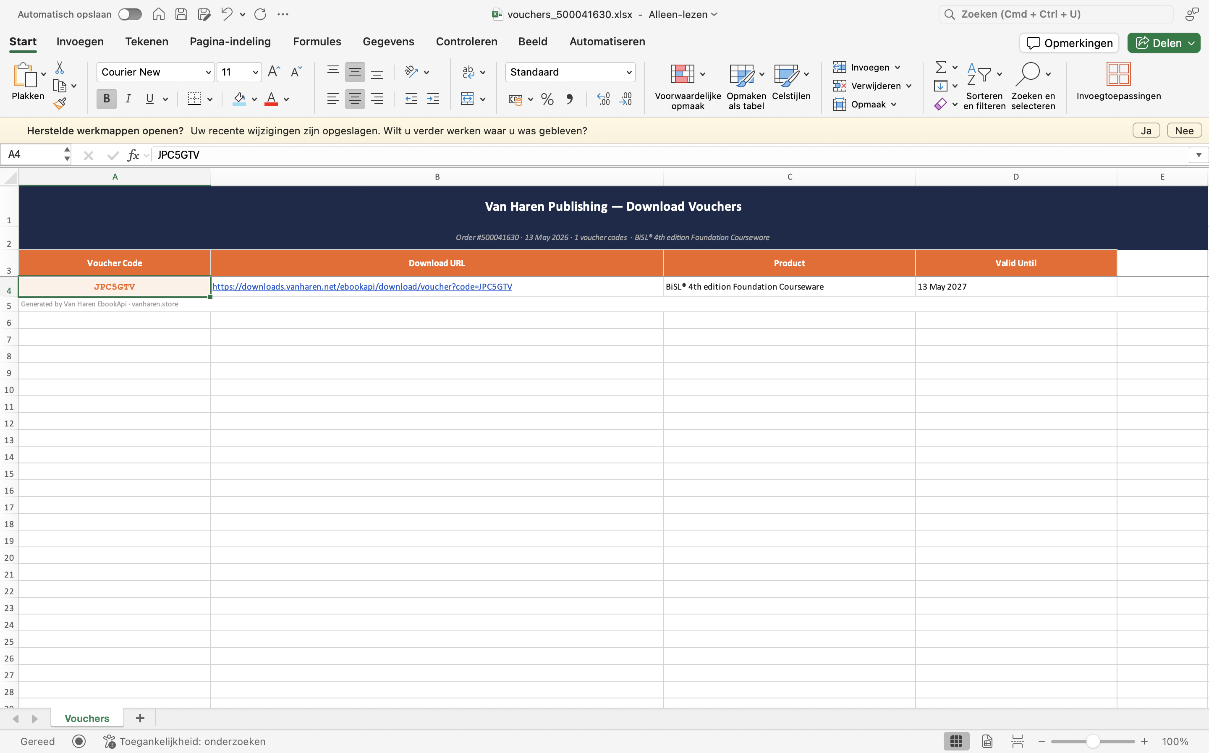Redo with the circular arrow icon

(260, 14)
